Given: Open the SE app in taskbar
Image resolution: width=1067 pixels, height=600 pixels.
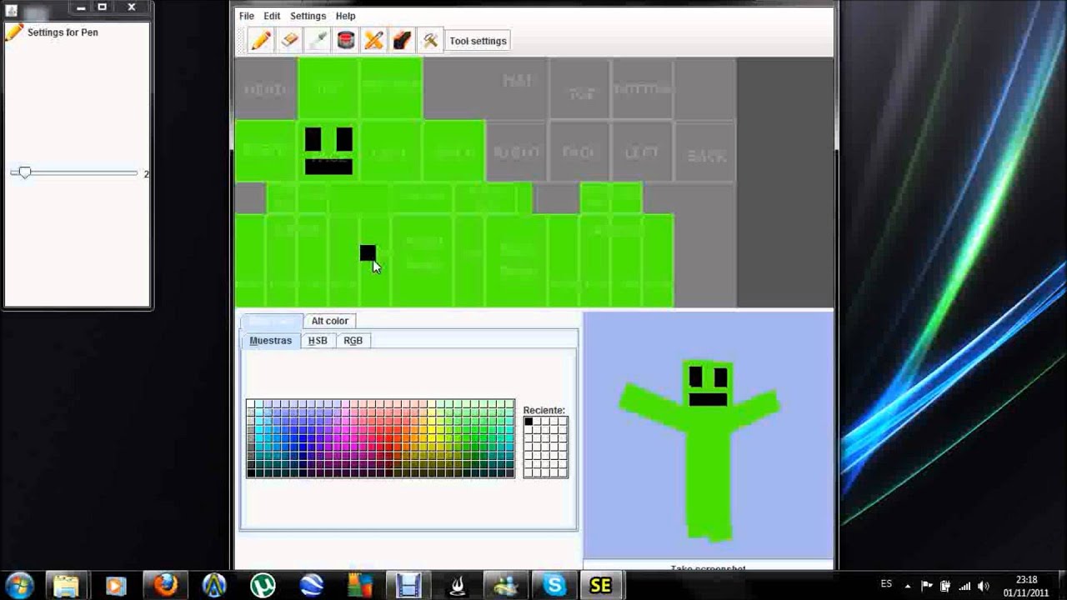Looking at the screenshot, I should click(600, 586).
